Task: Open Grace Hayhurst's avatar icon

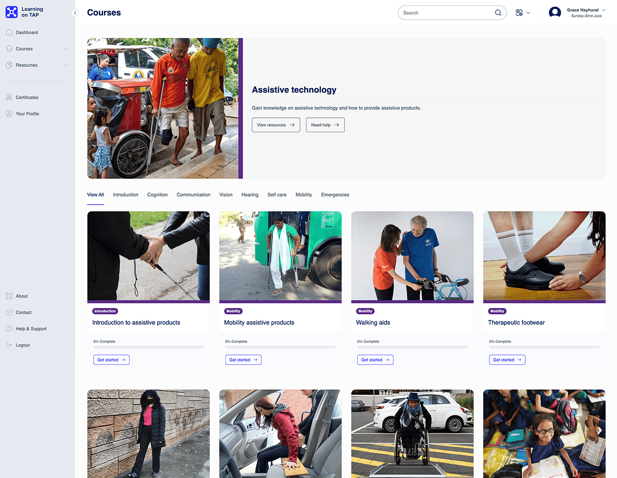Action: pyautogui.click(x=555, y=12)
